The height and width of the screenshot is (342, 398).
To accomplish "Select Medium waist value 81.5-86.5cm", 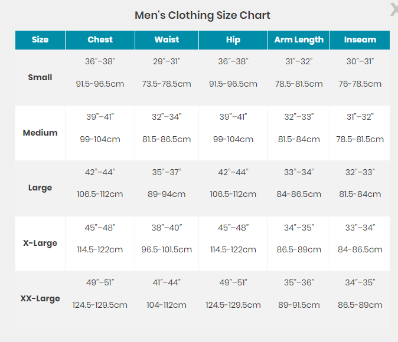I will point(167,139).
